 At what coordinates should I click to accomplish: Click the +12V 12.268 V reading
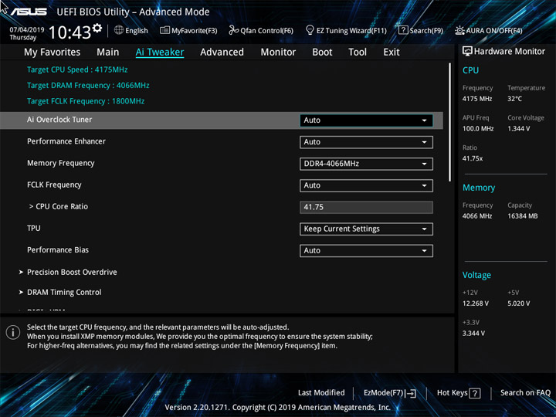(x=476, y=303)
